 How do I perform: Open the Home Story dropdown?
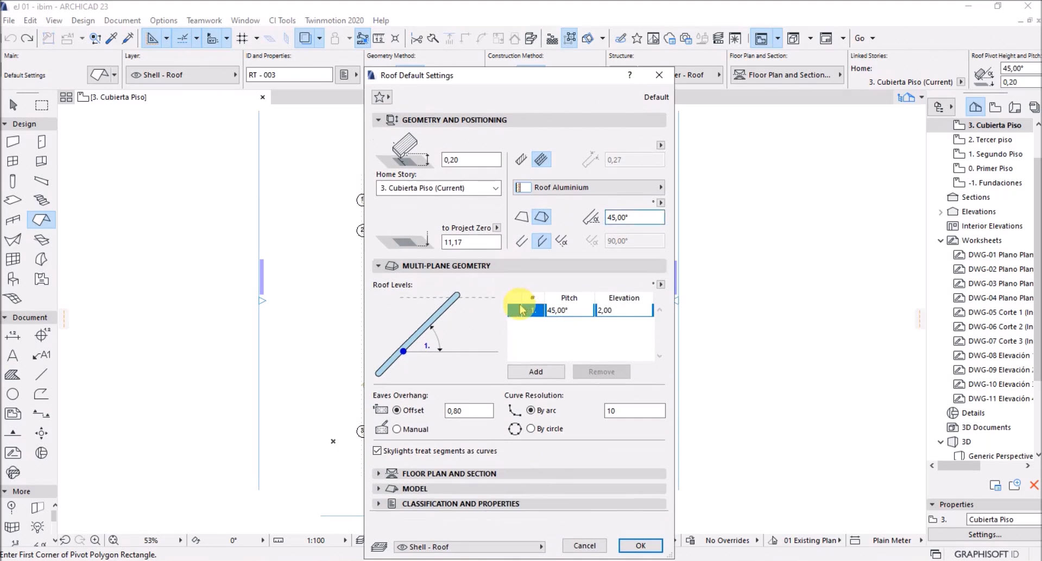point(438,188)
